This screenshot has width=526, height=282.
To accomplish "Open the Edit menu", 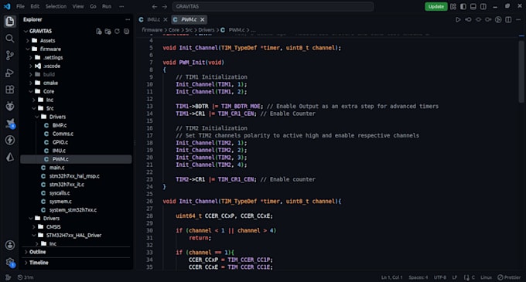I will point(35,6).
